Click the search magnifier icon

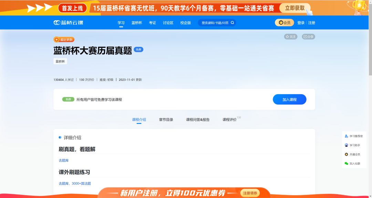pyautogui.click(x=232, y=23)
